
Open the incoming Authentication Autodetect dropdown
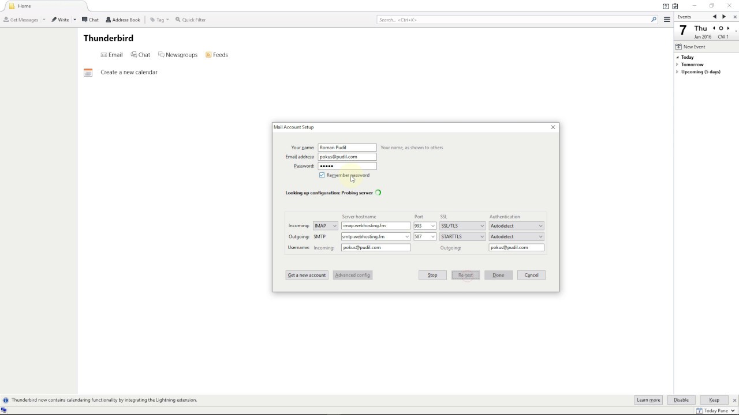pyautogui.click(x=516, y=226)
